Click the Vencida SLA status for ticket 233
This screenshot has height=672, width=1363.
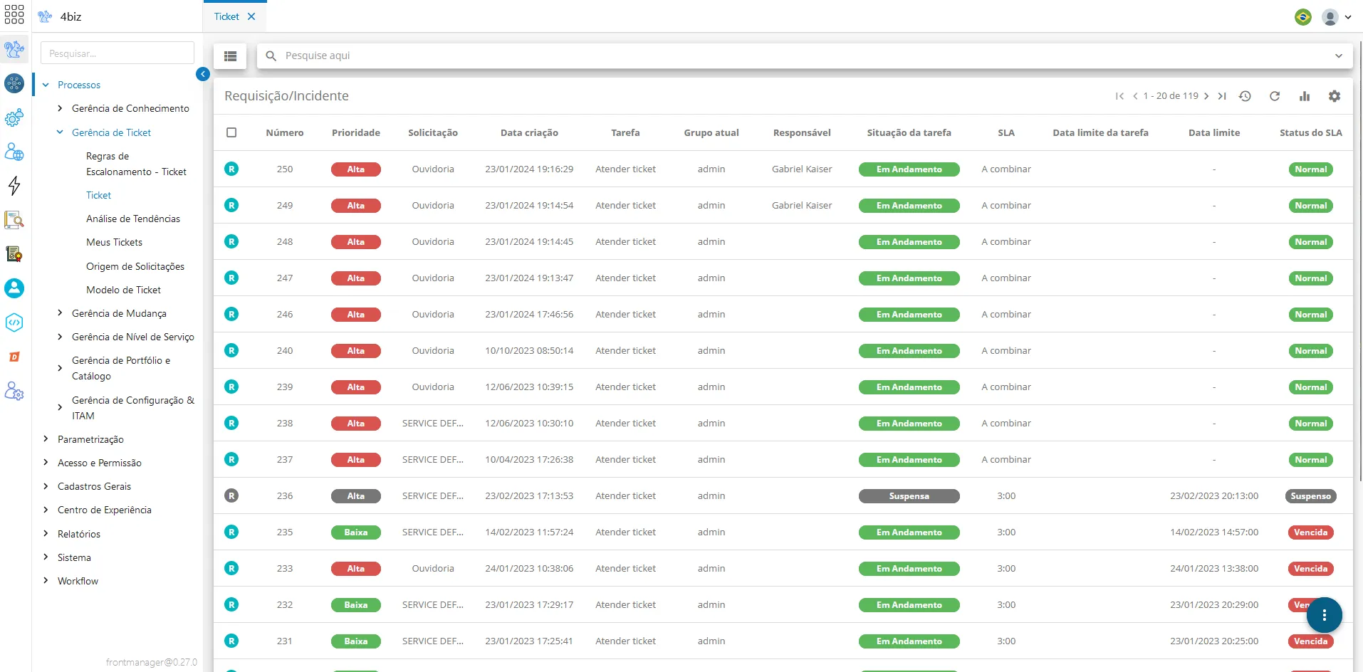coord(1311,569)
